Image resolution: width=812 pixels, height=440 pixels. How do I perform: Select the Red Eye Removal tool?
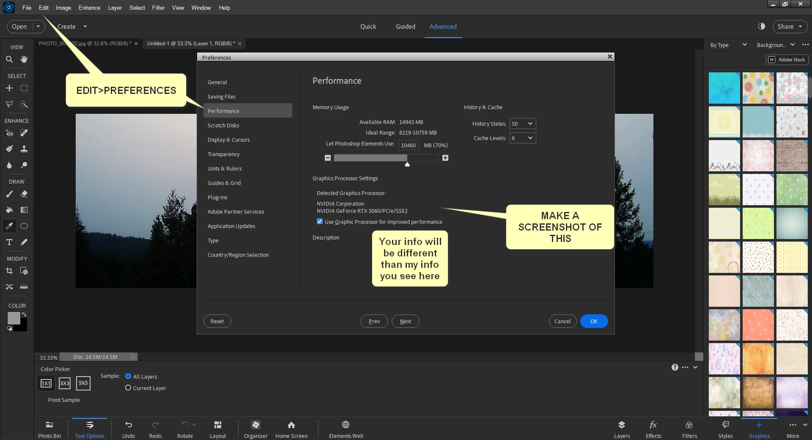[x=9, y=133]
